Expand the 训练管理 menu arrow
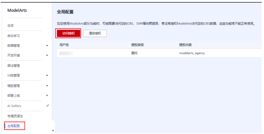Image resolution: width=264 pixels, height=134 pixels. [x=47, y=75]
